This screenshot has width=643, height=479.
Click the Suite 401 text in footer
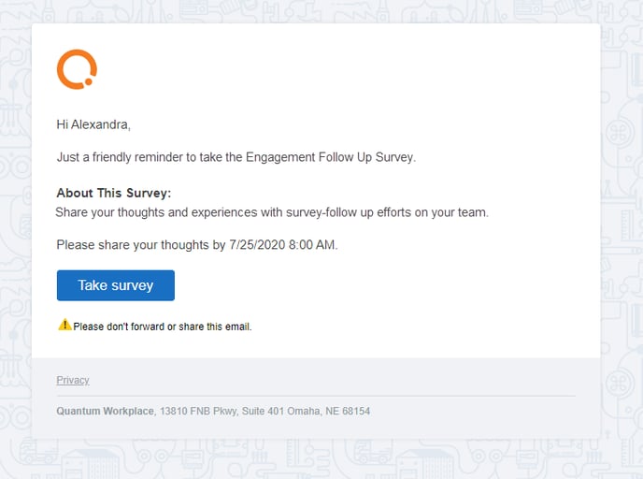pos(263,411)
